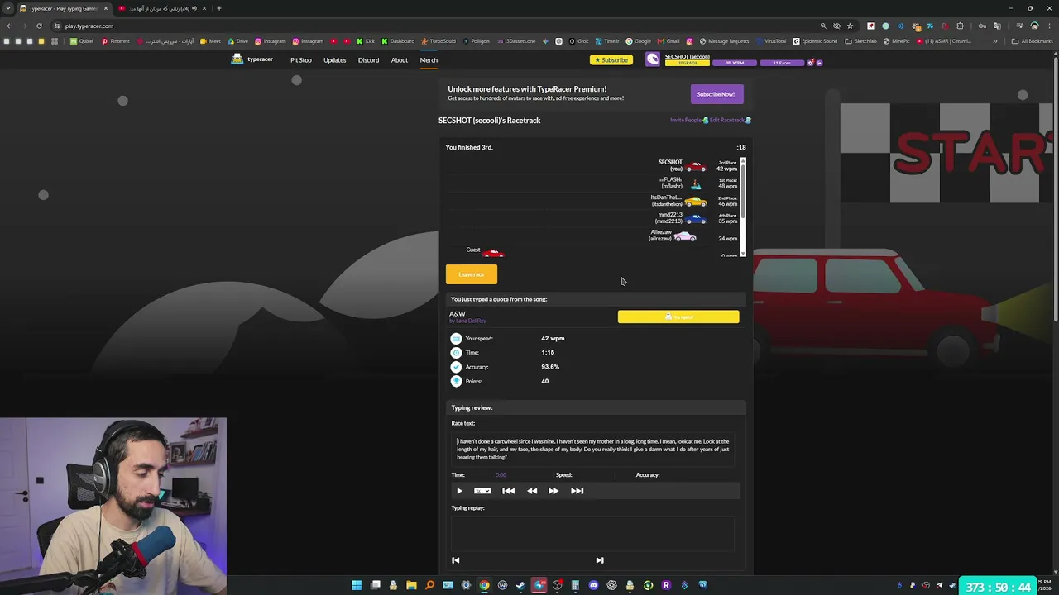Click the SECSHOT red car in results

pyautogui.click(x=695, y=166)
